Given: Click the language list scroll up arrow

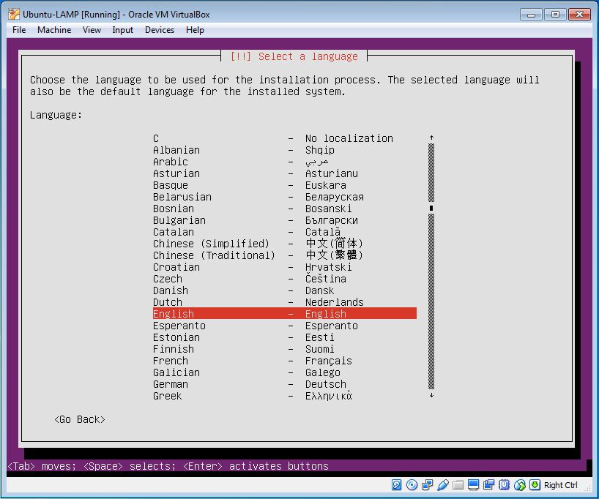Looking at the screenshot, I should coord(431,138).
